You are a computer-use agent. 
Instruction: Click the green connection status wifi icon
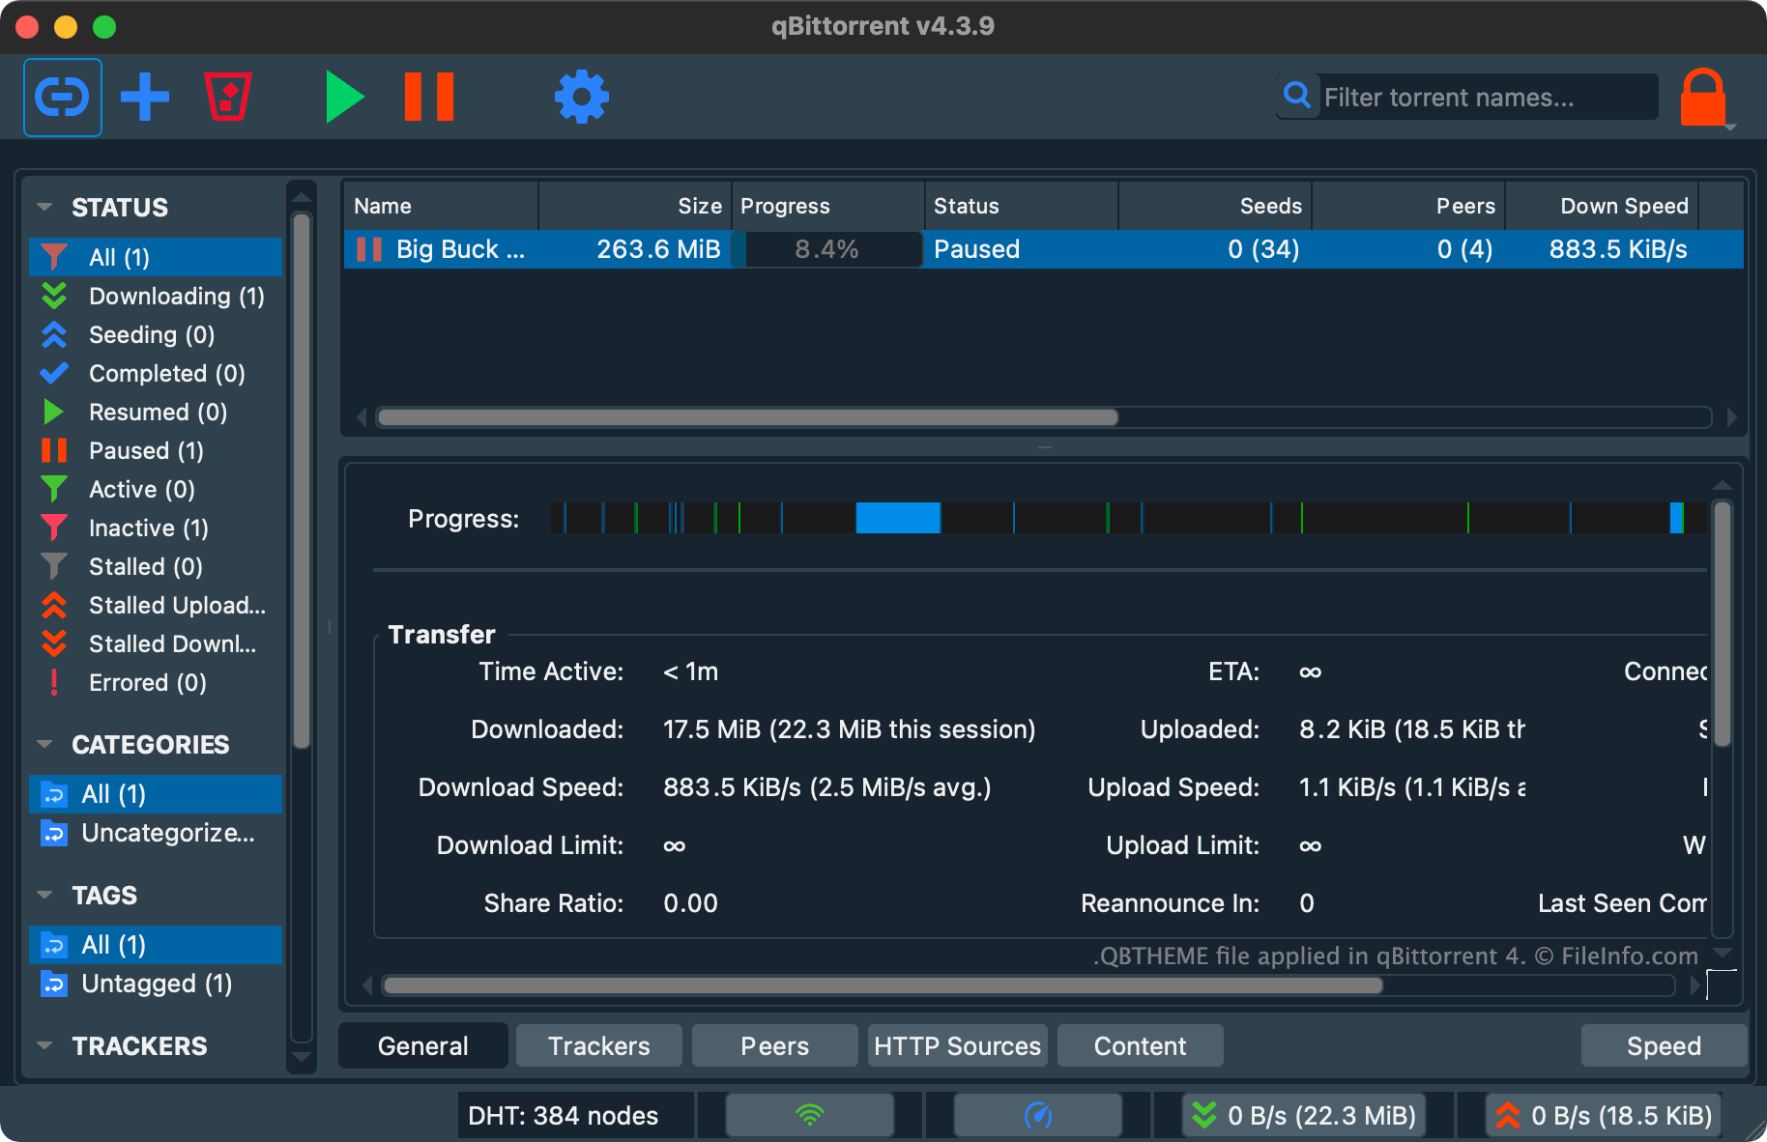[x=810, y=1115]
